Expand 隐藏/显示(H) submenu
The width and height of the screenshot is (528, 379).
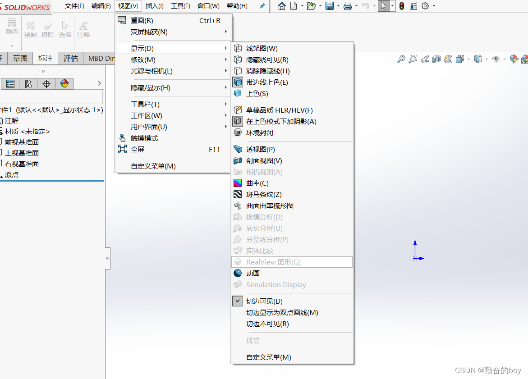[174, 88]
